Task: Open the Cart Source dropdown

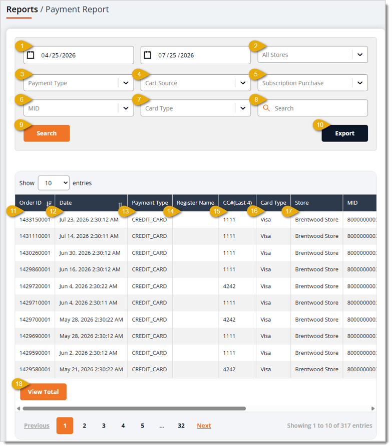Action: pos(196,83)
